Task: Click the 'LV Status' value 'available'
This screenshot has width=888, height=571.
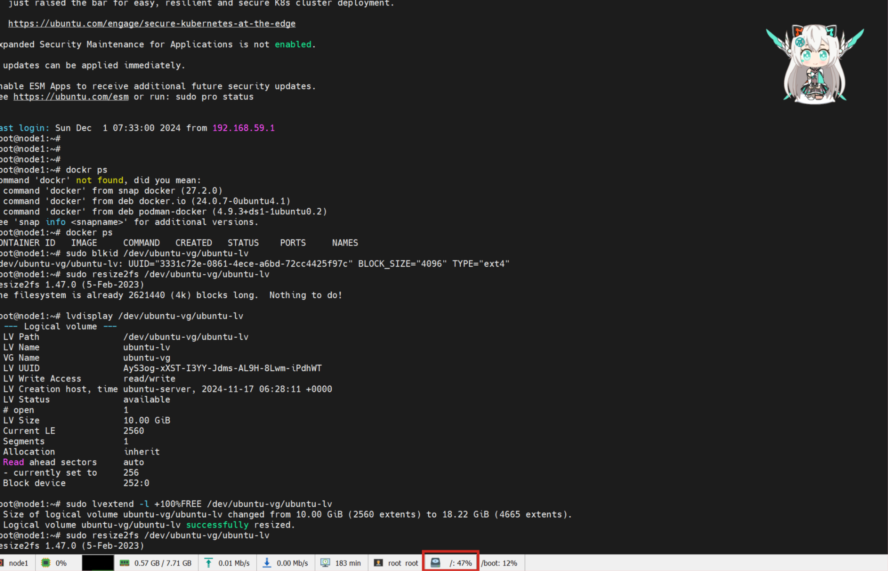Action: 146,400
